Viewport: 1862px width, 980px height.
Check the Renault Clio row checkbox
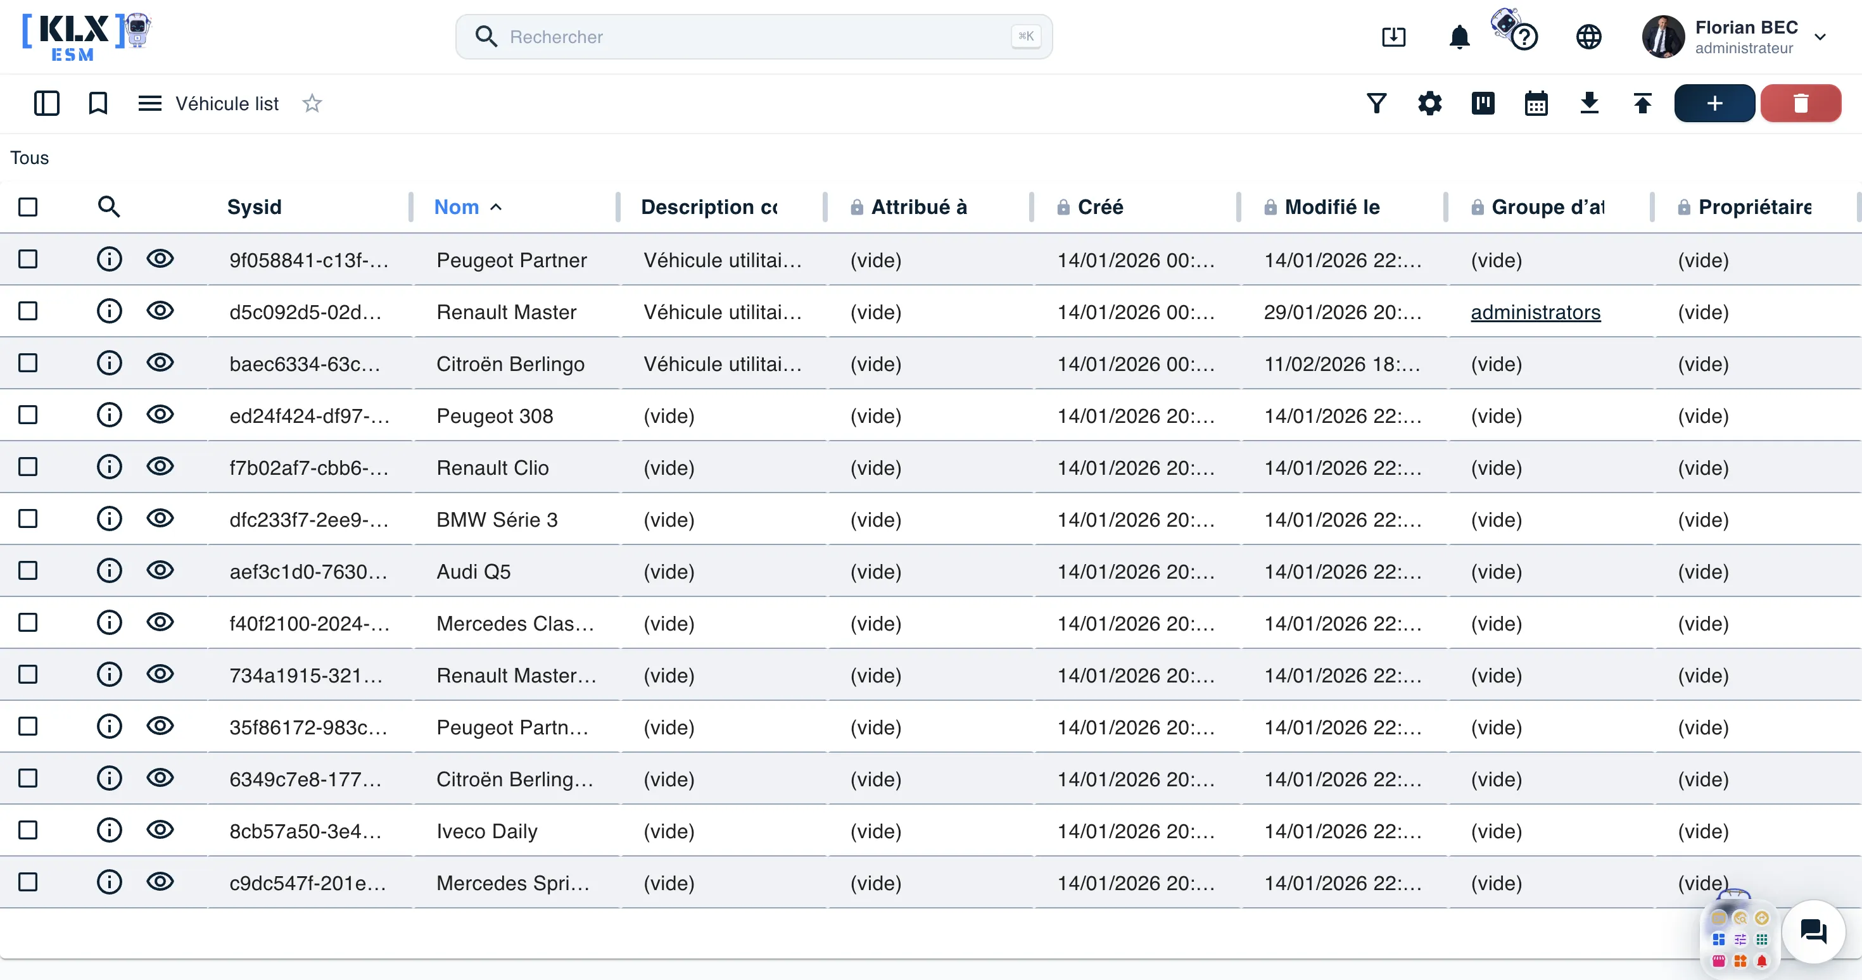[x=28, y=467]
